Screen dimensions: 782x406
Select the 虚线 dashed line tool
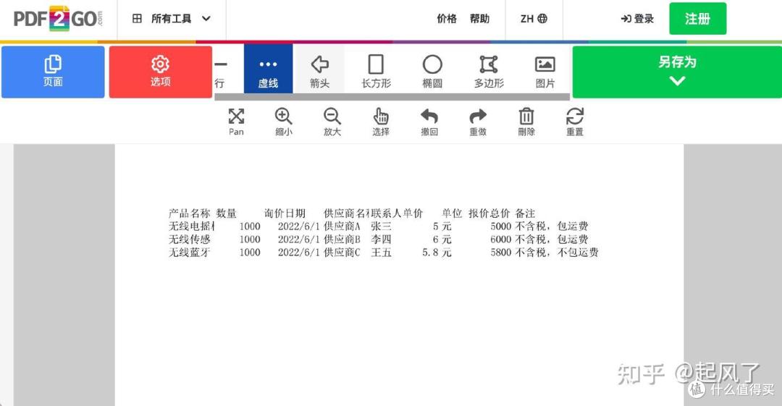tap(269, 69)
